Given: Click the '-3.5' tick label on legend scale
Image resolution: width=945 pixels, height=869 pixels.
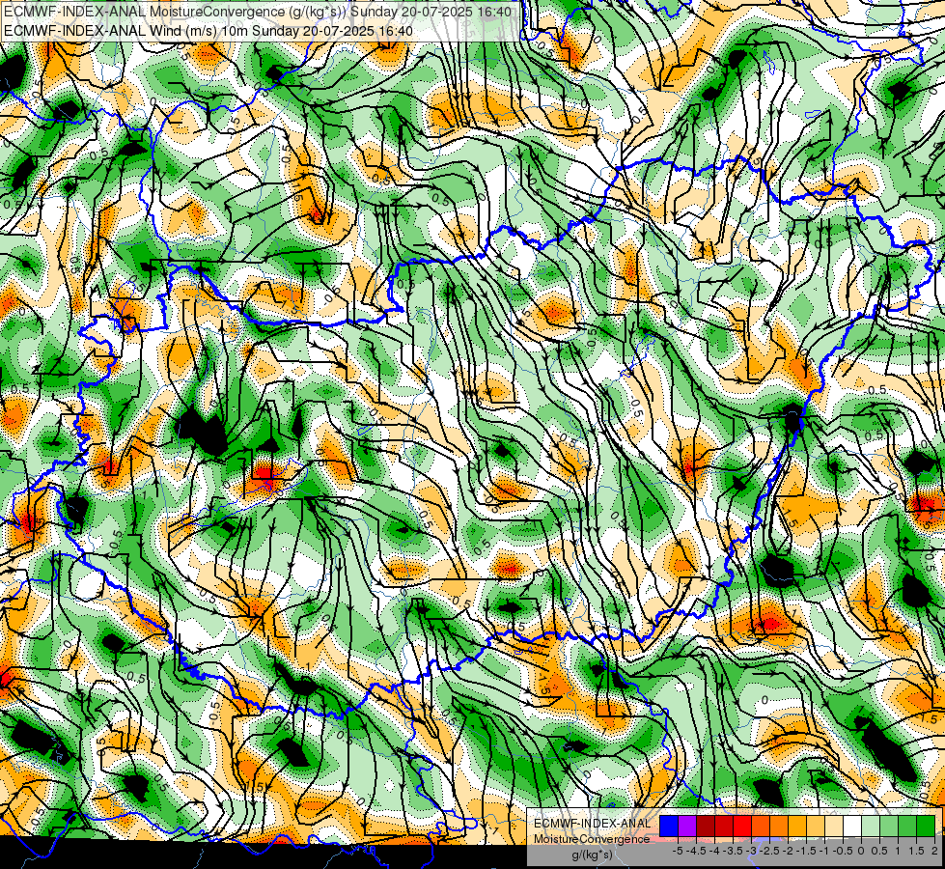Looking at the screenshot, I should pos(734,851).
